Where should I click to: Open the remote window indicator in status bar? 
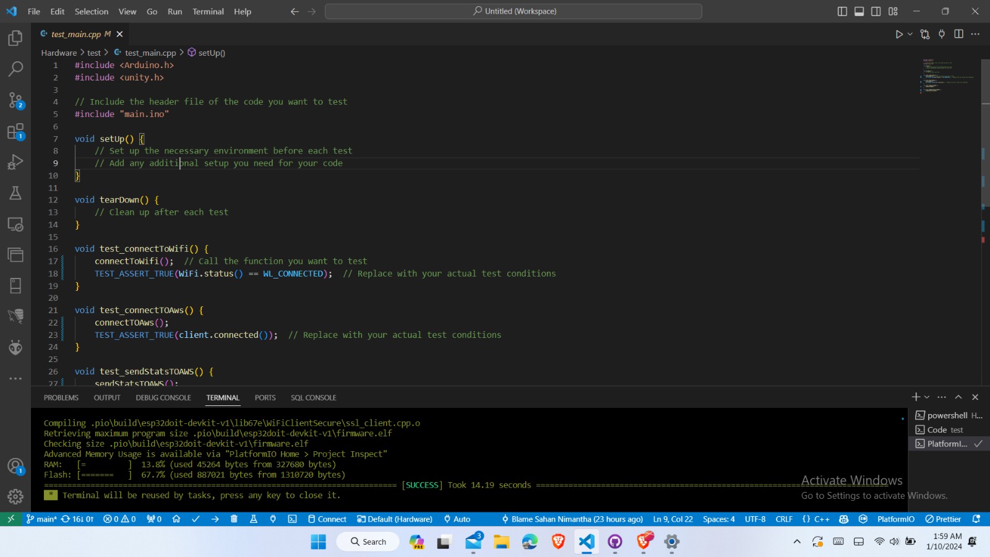pos(11,519)
